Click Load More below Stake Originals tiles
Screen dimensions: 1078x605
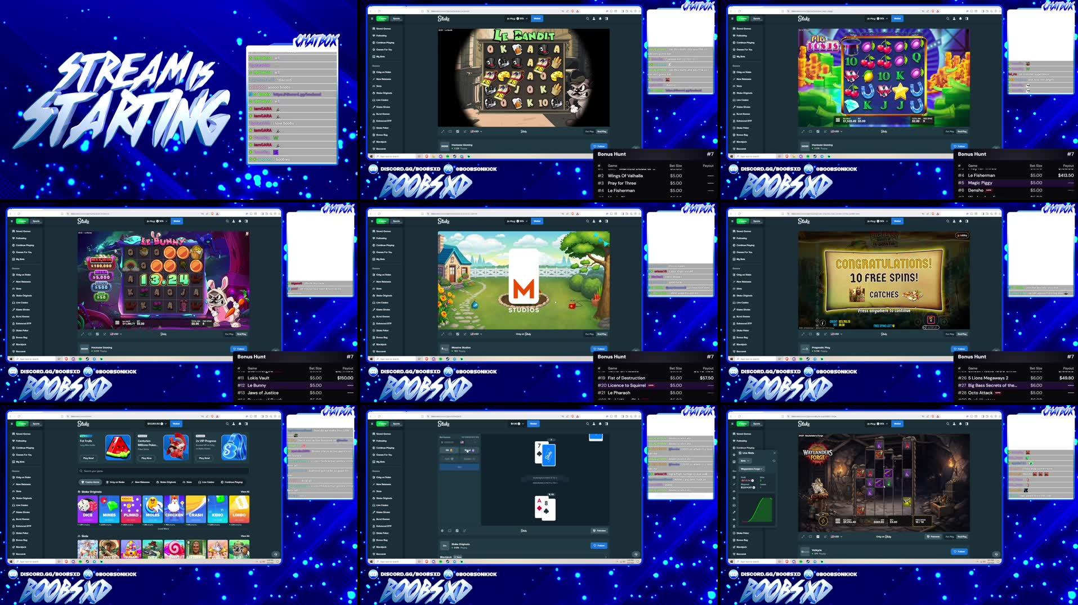pos(163,529)
